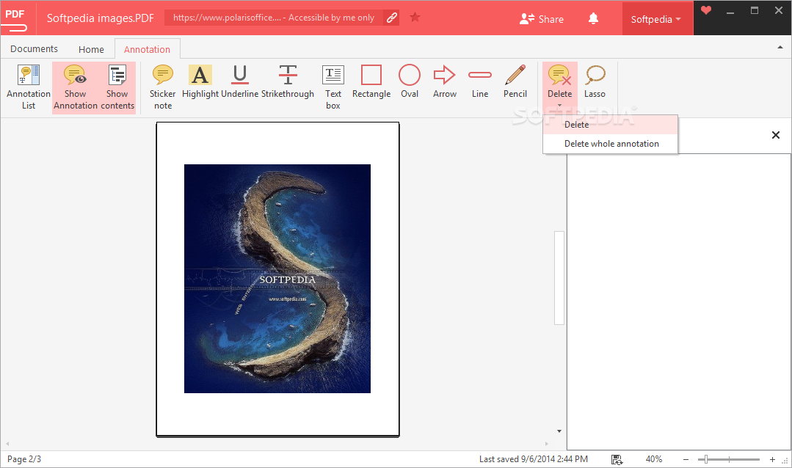Select the Oval annotation tool
This screenshot has height=468, width=792.
410,81
